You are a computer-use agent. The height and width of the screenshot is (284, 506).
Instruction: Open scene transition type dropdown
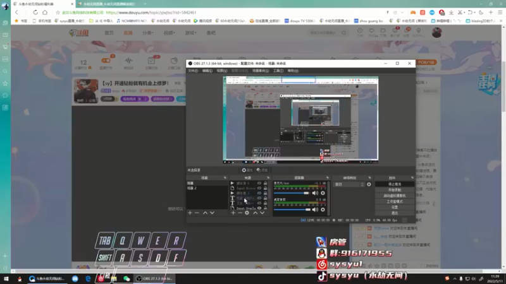(349, 184)
